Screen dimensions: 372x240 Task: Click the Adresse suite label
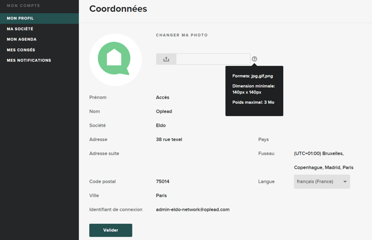click(x=104, y=154)
